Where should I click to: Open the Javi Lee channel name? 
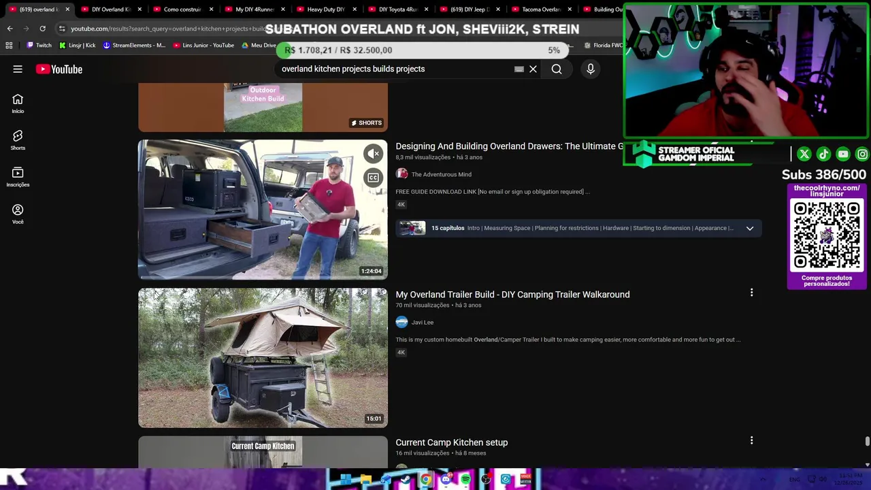422,322
